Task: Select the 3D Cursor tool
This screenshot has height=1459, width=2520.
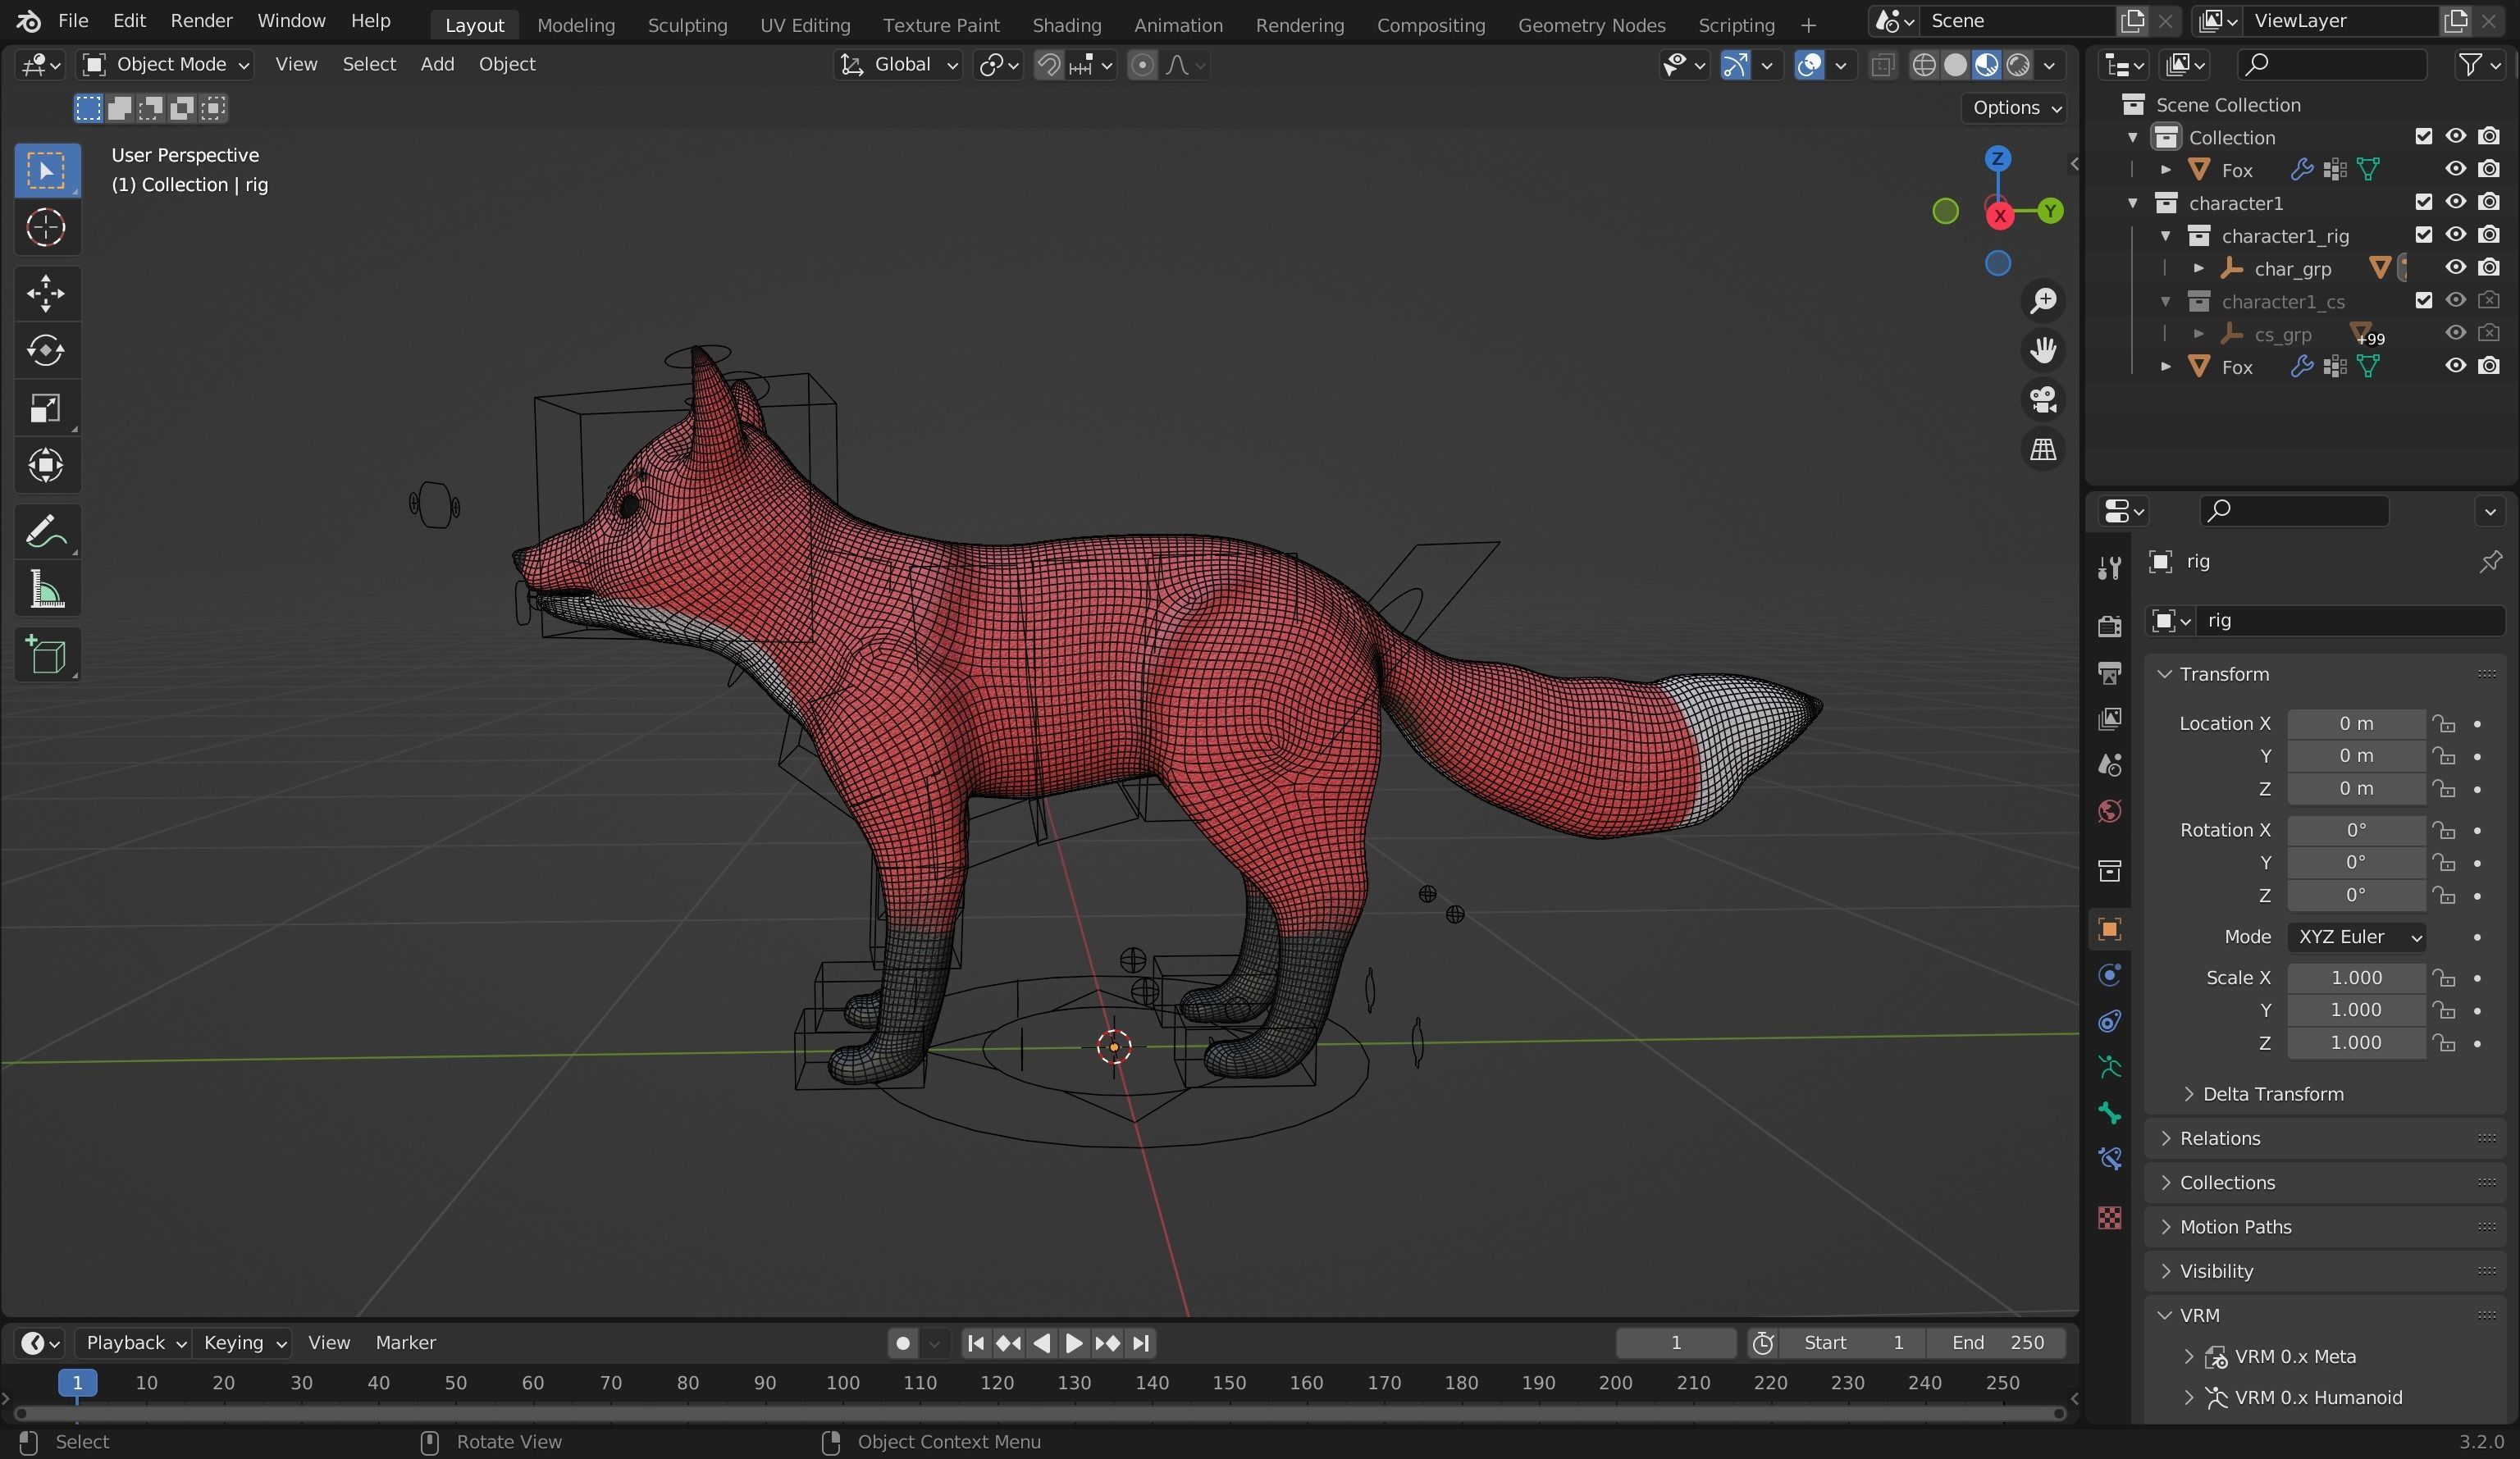Action: (46, 228)
